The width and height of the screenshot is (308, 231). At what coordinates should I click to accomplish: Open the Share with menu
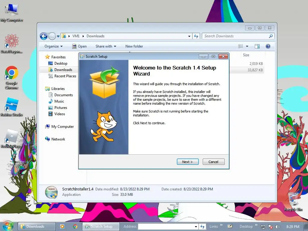pyautogui.click(x=106, y=46)
